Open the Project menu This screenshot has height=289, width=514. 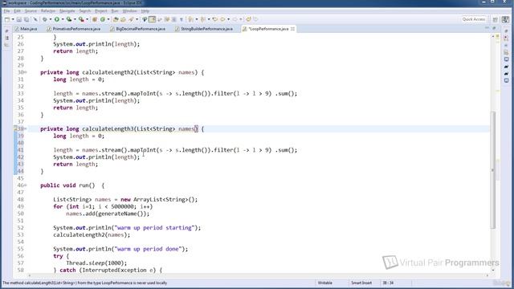pyautogui.click(x=100, y=11)
